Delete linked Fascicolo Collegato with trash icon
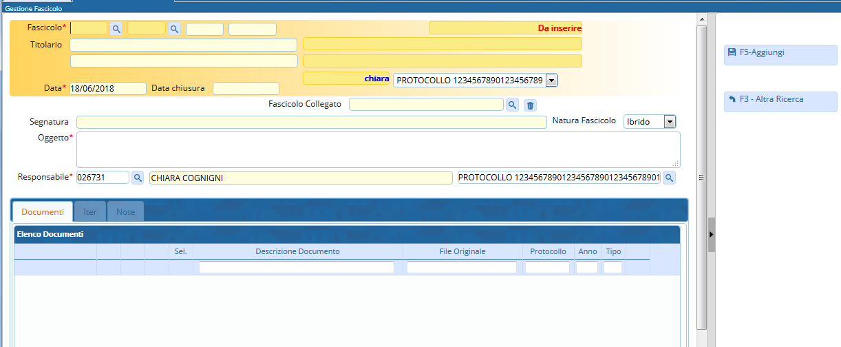Image resolution: width=841 pixels, height=347 pixels. coord(530,105)
